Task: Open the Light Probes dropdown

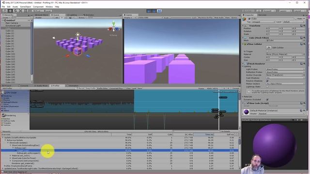Action: [285, 70]
